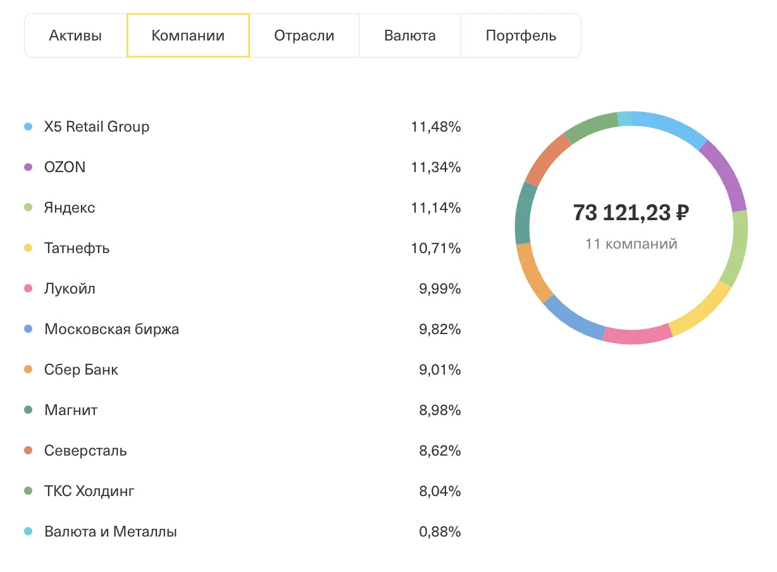Click the 11 компаний caption in the donut
777x572 pixels.
coord(631,244)
